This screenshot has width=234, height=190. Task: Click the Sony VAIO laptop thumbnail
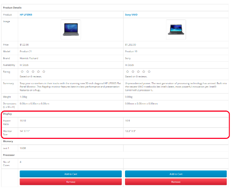176,29
